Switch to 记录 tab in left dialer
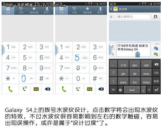162x130 pixels. tap(21, 10)
